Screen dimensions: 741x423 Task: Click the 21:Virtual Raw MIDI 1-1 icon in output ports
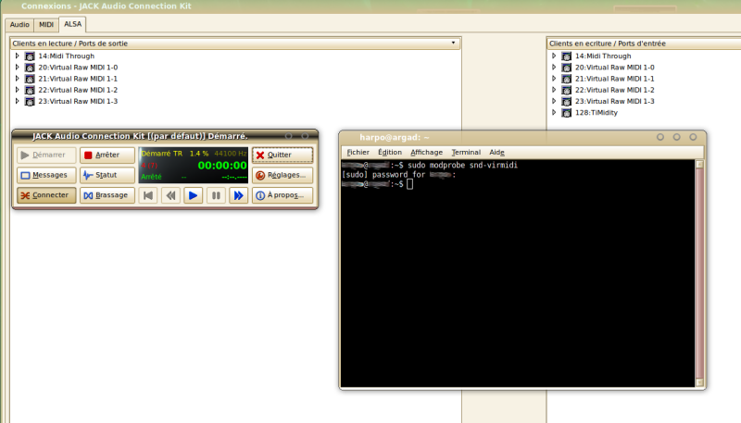pyautogui.click(x=30, y=79)
